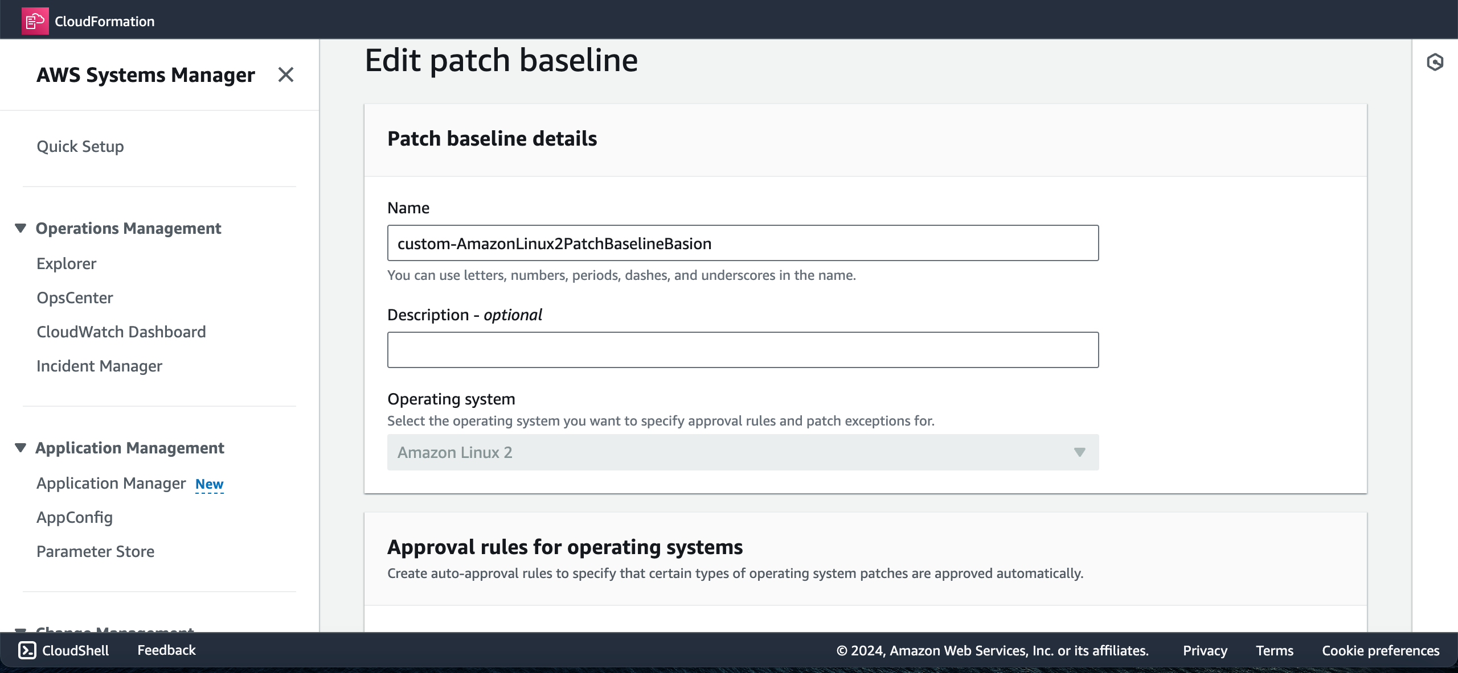Viewport: 1458px width, 673px height.
Task: Click the Edit patch baseline title
Action: coord(501,60)
